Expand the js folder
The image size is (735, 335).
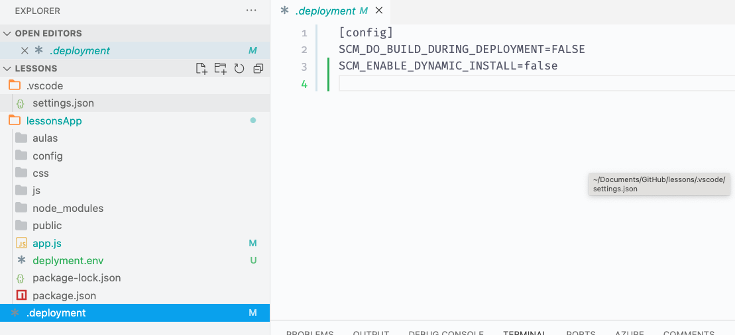tap(135, 191)
